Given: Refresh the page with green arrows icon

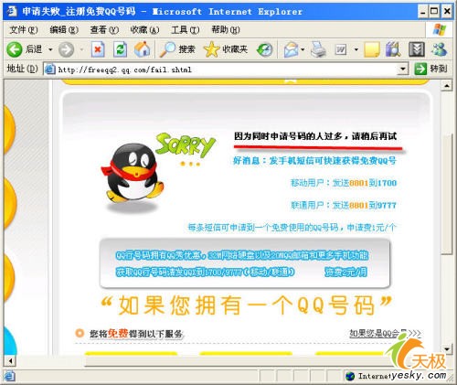Looking at the screenshot, I should click(x=120, y=49).
